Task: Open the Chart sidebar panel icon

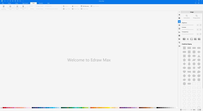Action: [179, 32]
